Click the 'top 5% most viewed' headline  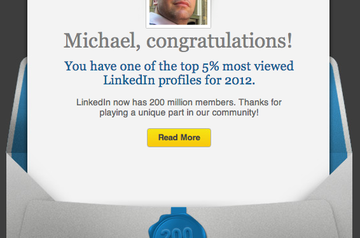click(179, 66)
